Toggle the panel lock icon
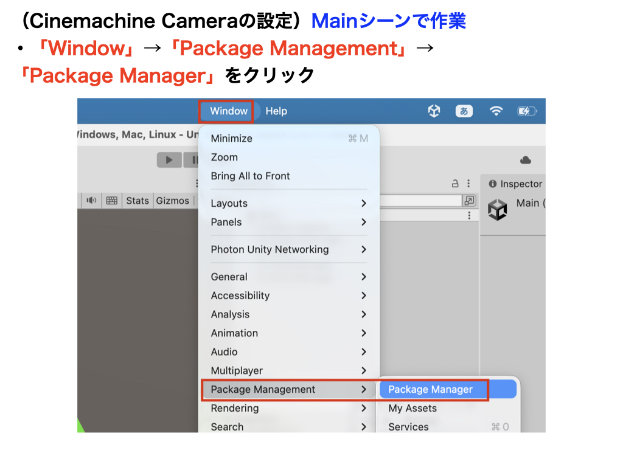This screenshot has height=467, width=623. click(x=455, y=184)
